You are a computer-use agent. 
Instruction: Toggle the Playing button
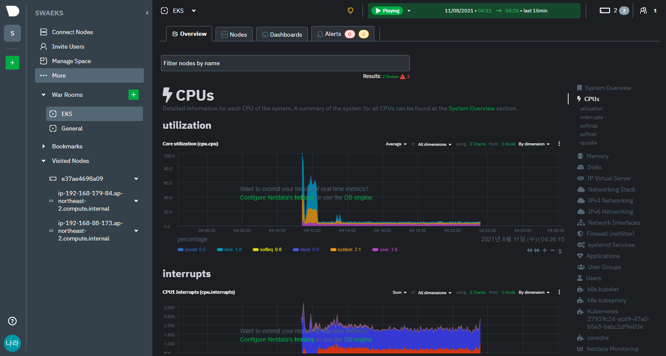pyautogui.click(x=387, y=11)
